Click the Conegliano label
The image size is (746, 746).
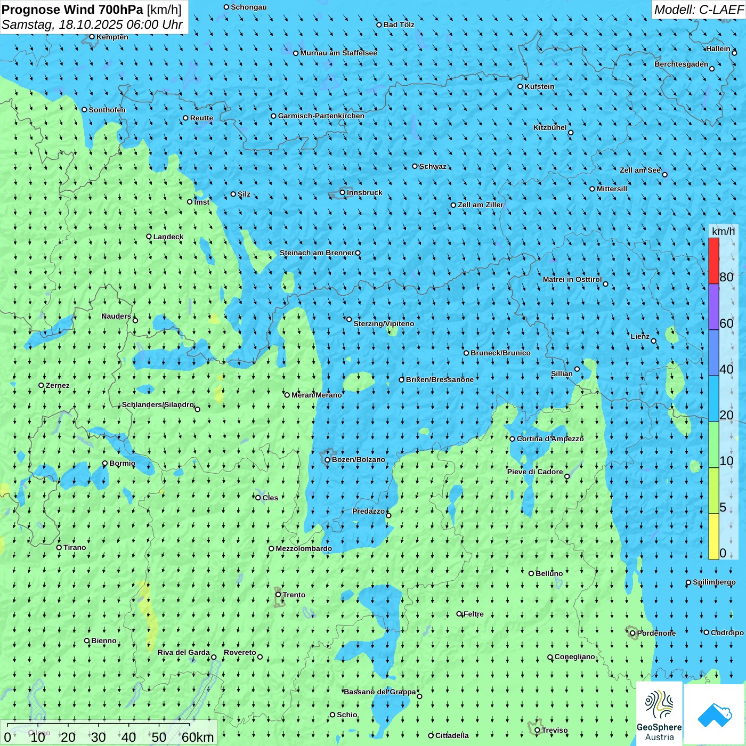coord(574,656)
